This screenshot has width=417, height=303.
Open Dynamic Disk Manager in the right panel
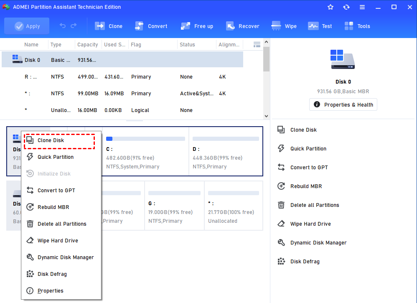click(x=316, y=242)
